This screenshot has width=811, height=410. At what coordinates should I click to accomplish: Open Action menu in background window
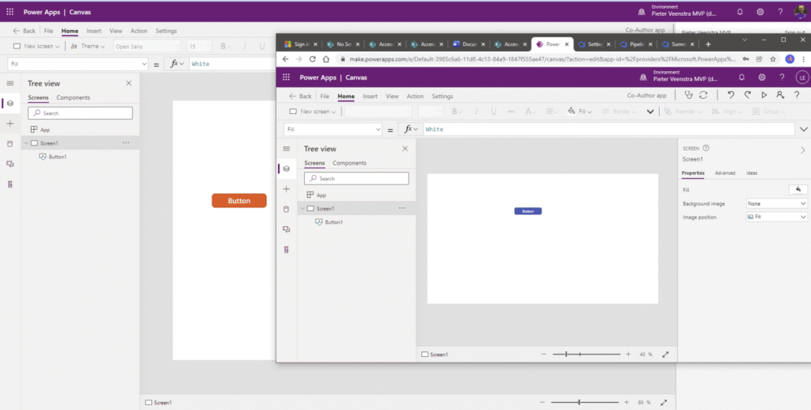click(139, 31)
